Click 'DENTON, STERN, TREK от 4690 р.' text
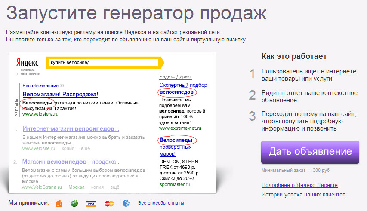 point(179,165)
